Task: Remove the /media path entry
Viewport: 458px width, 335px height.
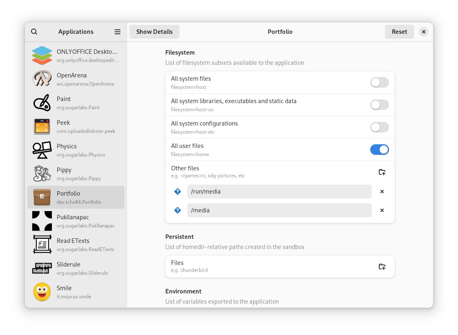Action: click(x=382, y=210)
